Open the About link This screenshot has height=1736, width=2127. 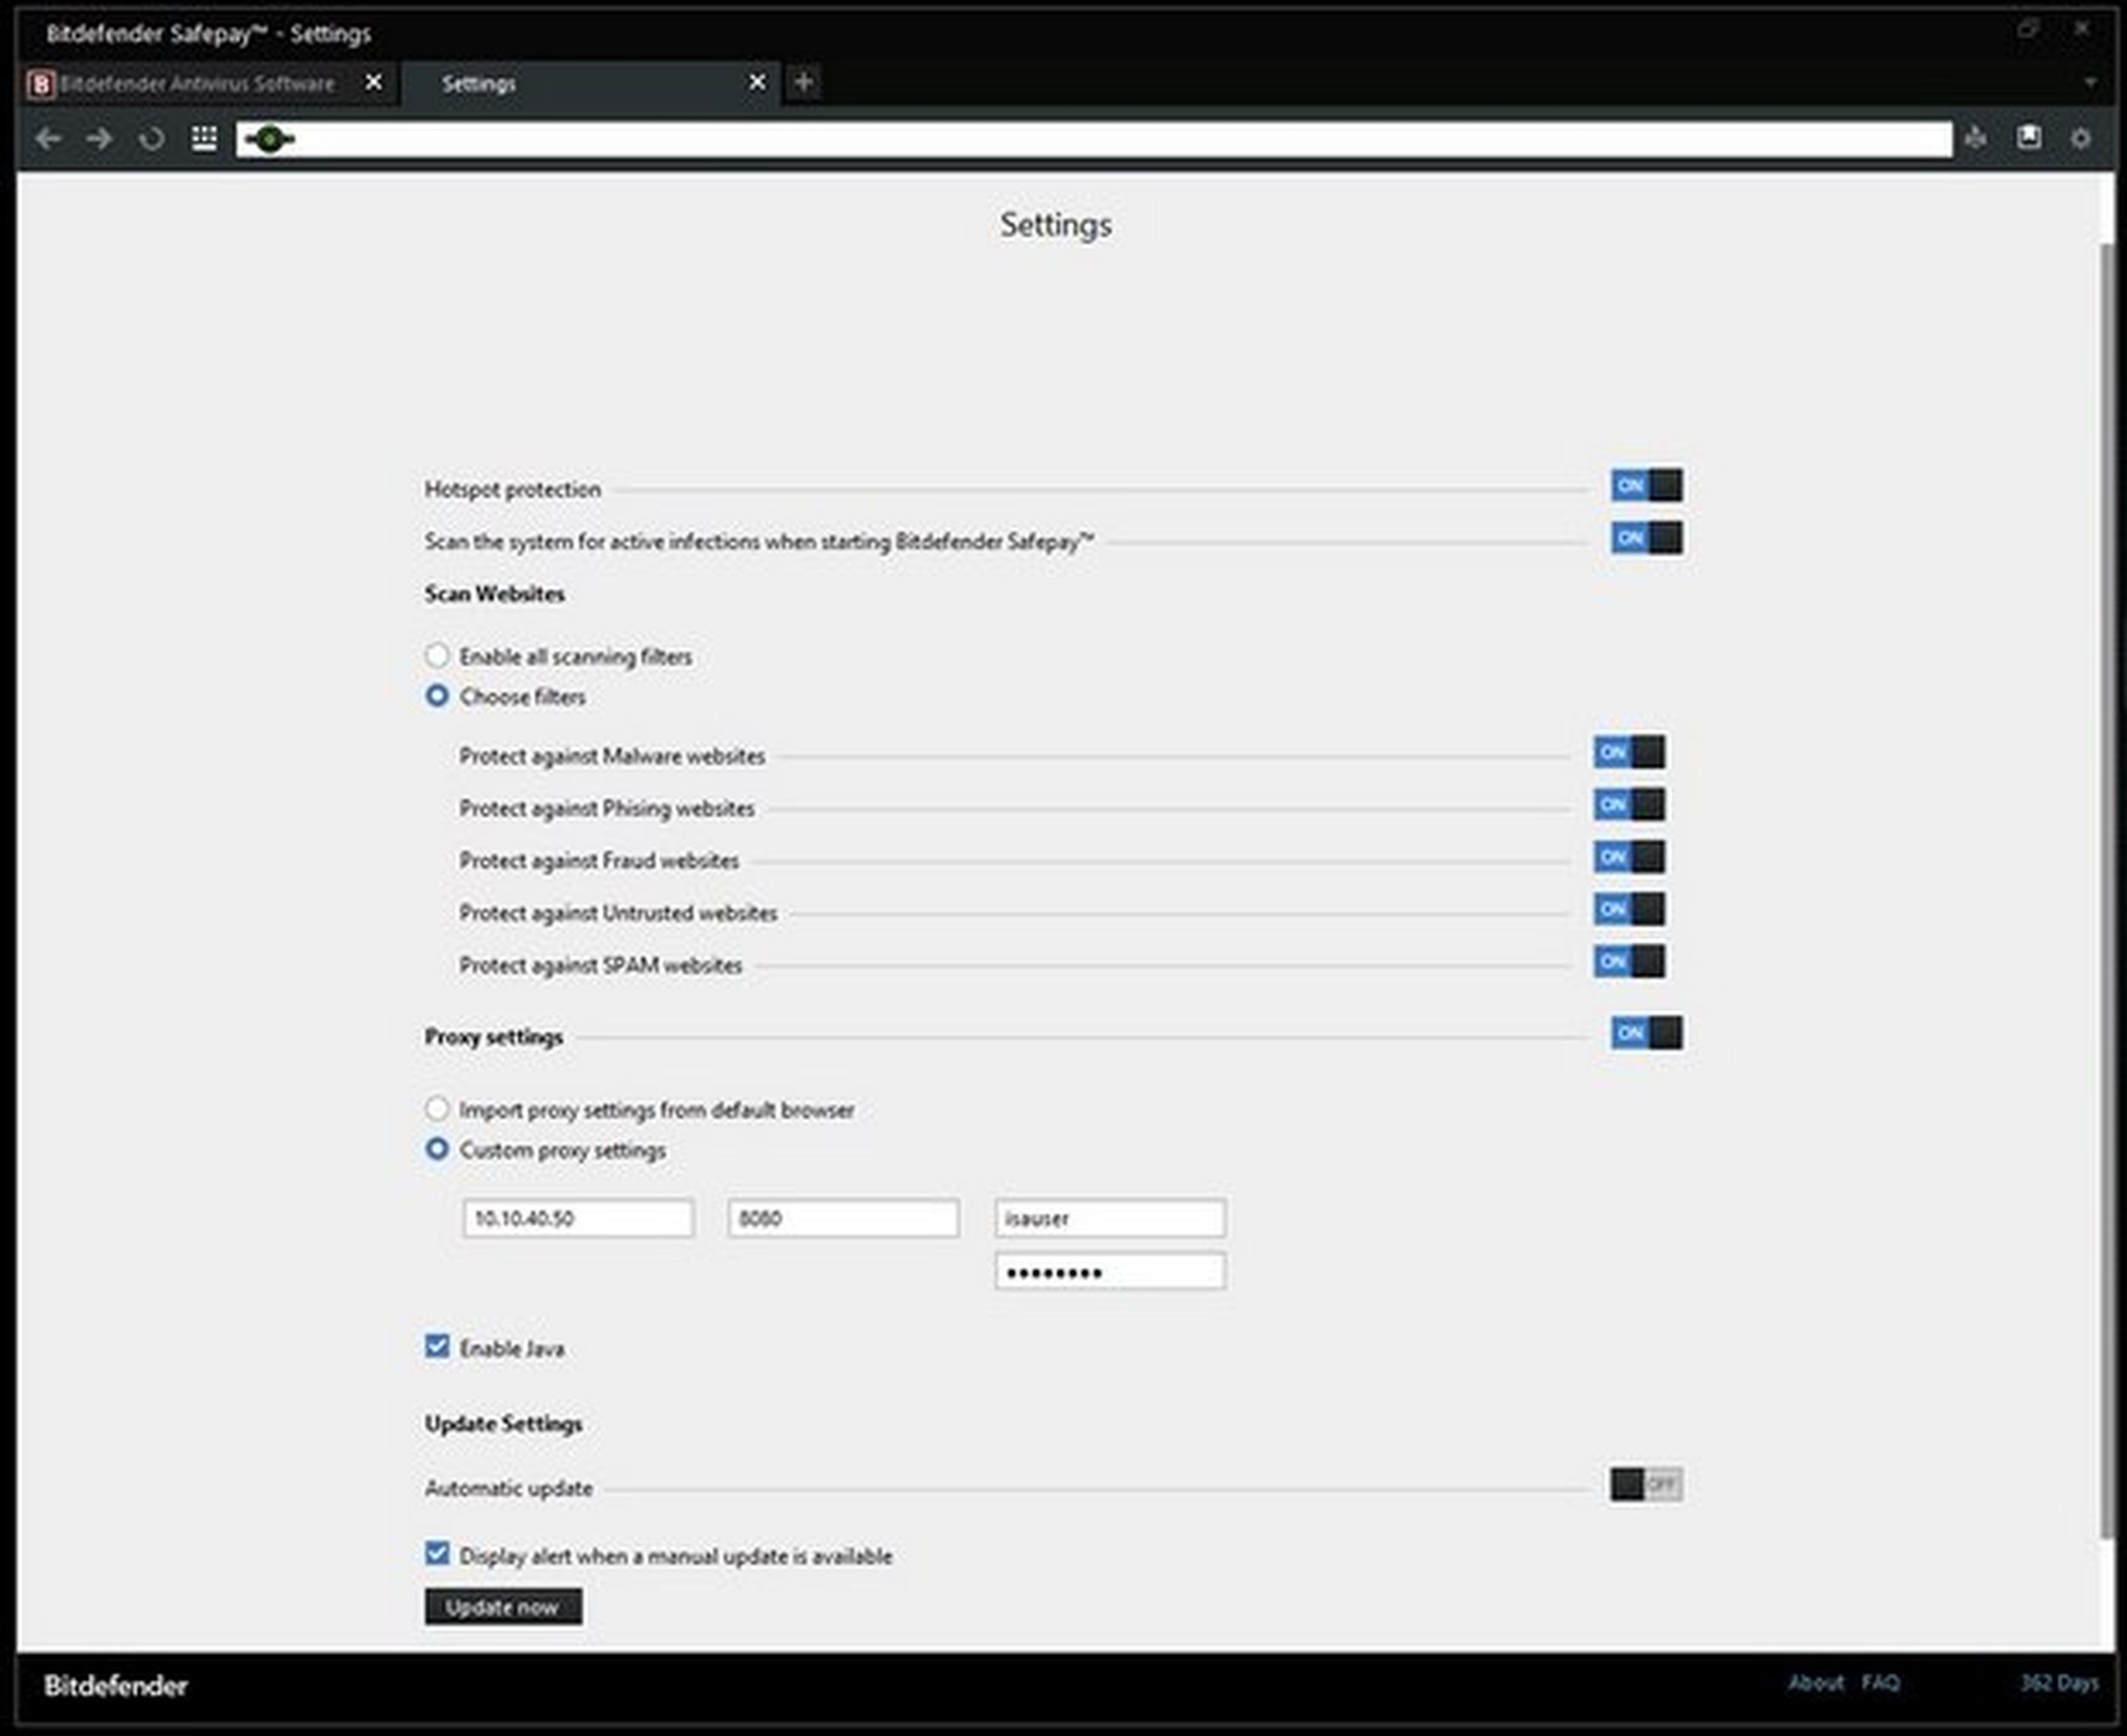1815,1683
